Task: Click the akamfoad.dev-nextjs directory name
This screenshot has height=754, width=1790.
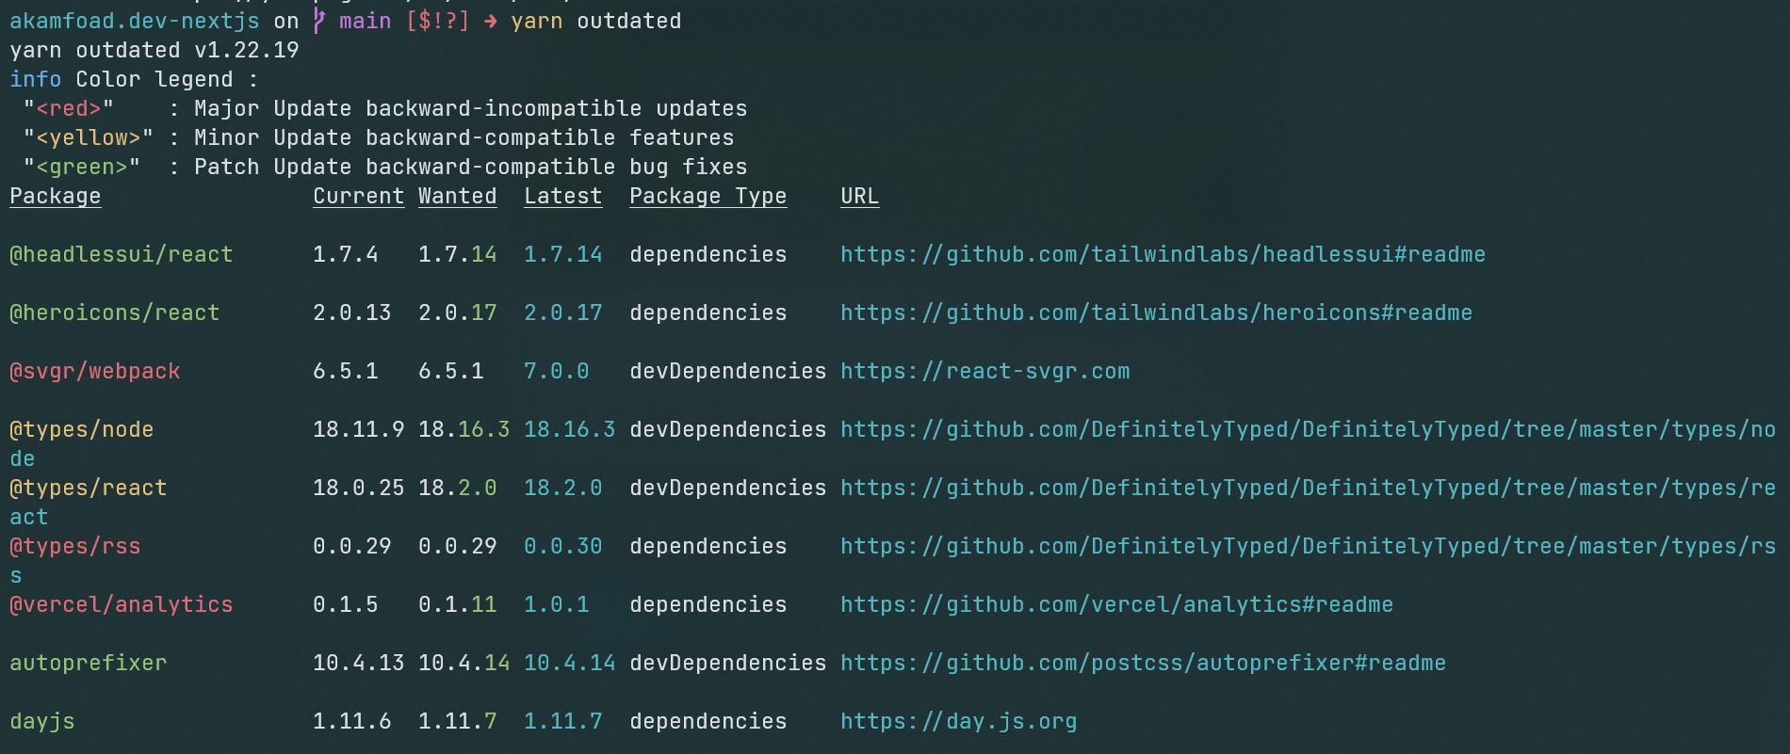Action: pyautogui.click(x=135, y=21)
